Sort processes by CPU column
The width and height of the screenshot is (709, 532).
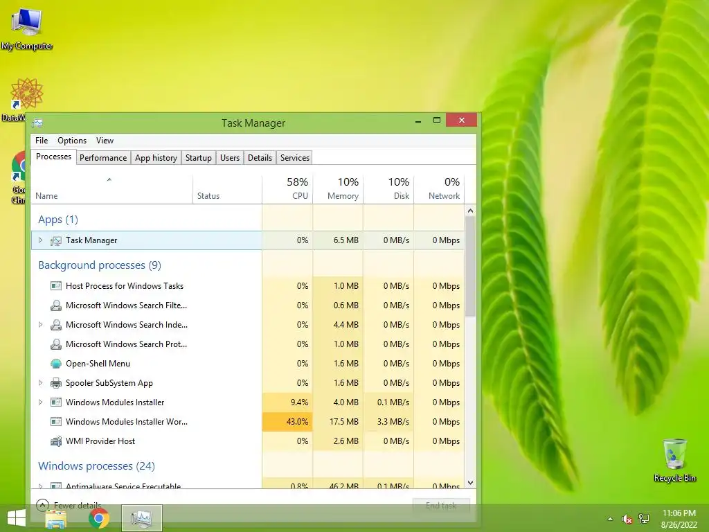point(287,188)
